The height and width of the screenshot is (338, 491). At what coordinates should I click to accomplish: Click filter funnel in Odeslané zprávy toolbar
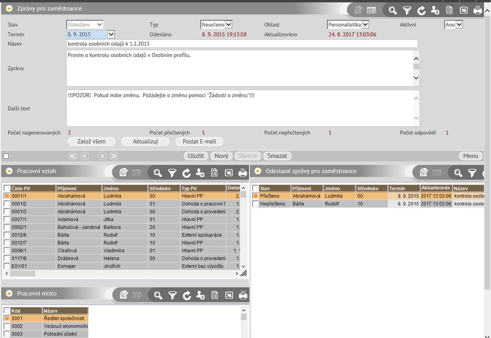click(x=472, y=173)
